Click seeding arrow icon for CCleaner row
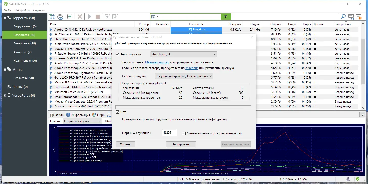The image size is (368, 184). point(51,58)
